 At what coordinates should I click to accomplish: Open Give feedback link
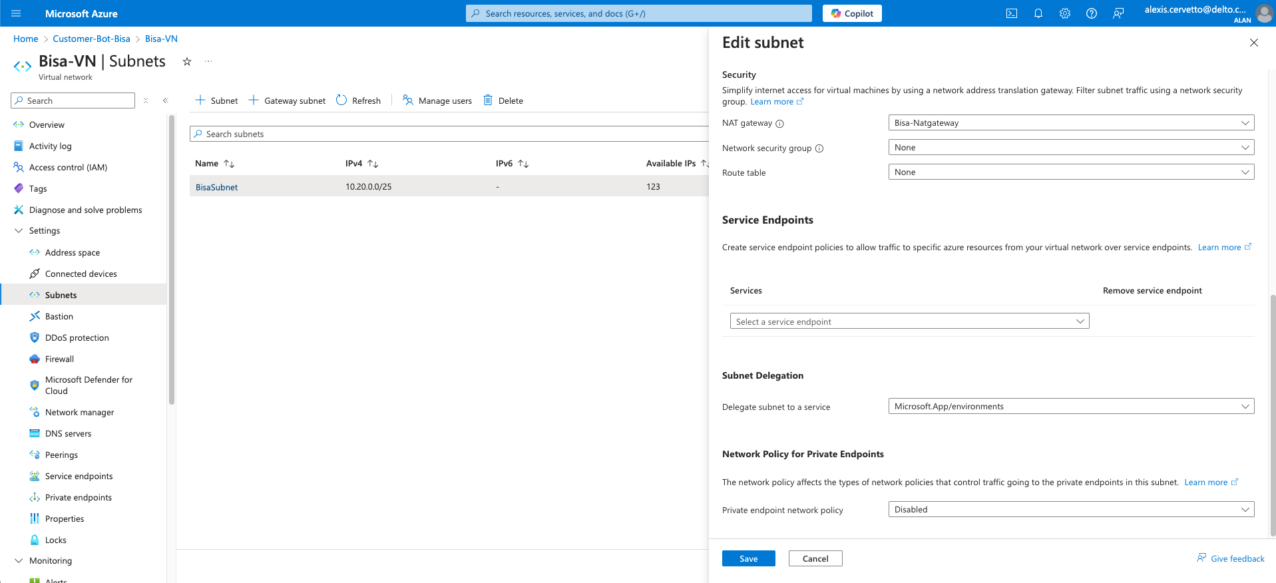coord(1231,558)
